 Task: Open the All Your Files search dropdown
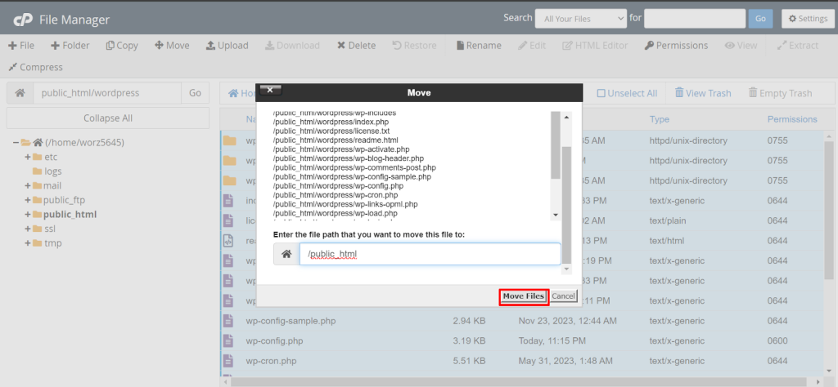pyautogui.click(x=580, y=18)
